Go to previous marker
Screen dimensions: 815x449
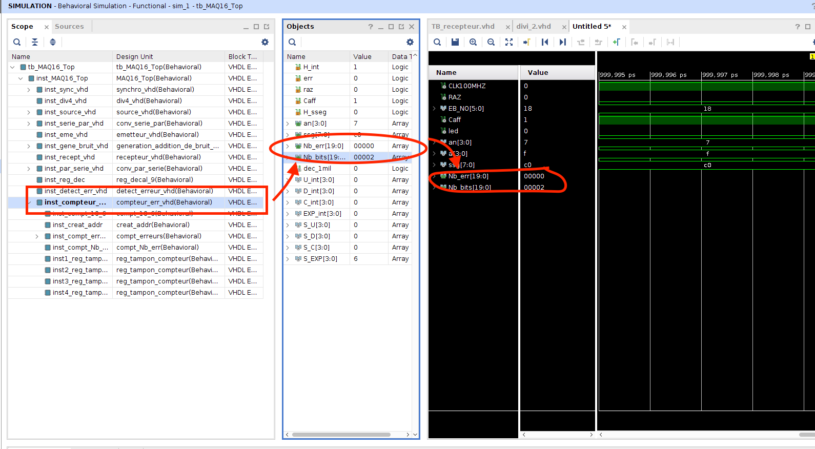click(x=635, y=42)
